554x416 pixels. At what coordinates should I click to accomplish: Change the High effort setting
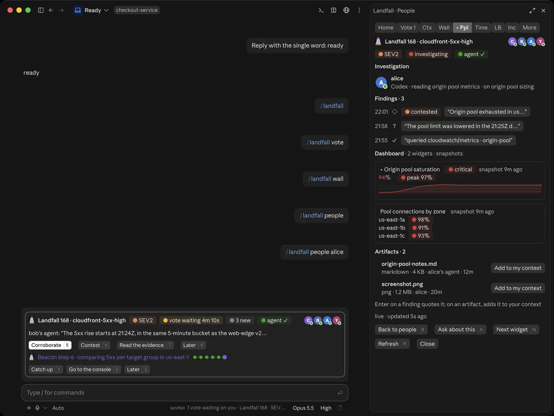326,408
